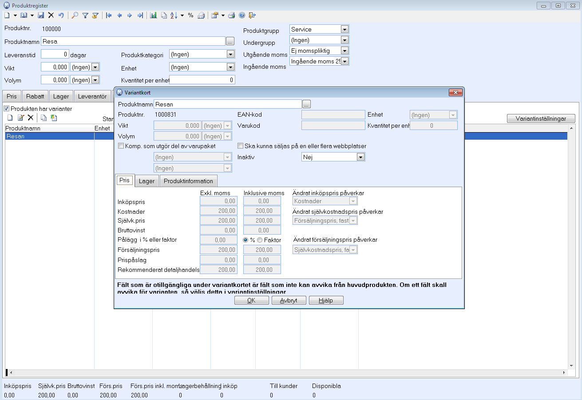Open the Produktkategori dropdown
The width and height of the screenshot is (582, 400).
coord(230,55)
